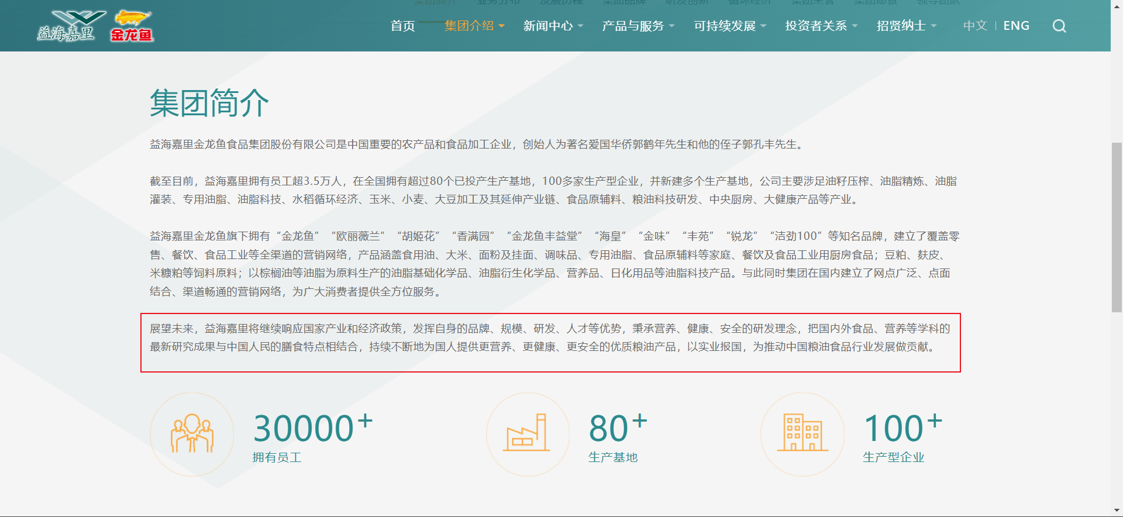Click the 拥有员工 label
Image resolution: width=1123 pixels, height=517 pixels.
[x=277, y=457]
